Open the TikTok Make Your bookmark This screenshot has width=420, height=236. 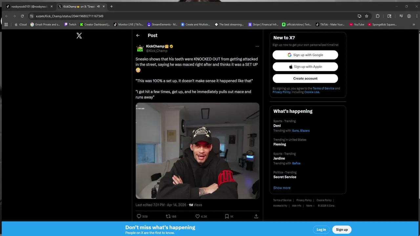(330, 25)
